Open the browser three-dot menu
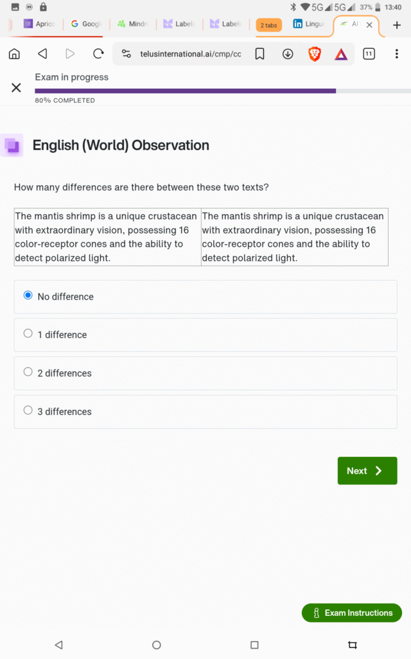 coord(396,54)
